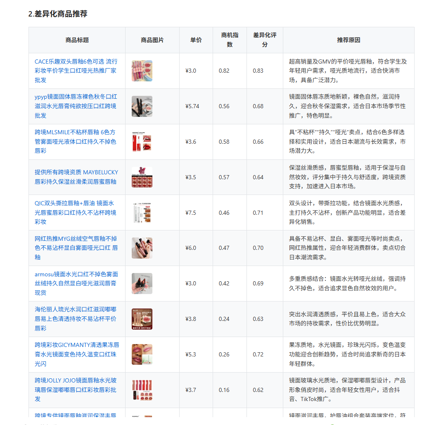
Task: Click the reason text starting 超高销量及GMV
Action: (348, 71)
